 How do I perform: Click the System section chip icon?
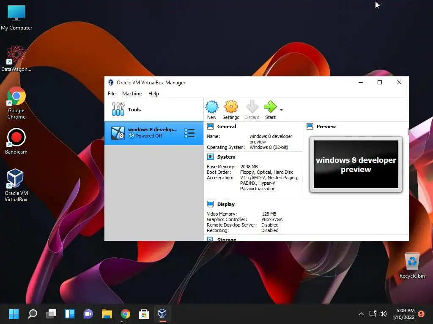coord(211,157)
